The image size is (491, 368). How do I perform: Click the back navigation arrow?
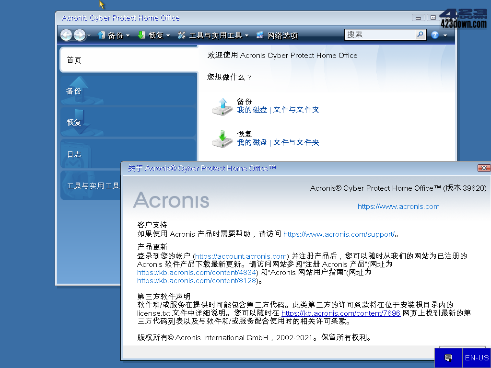pyautogui.click(x=66, y=34)
